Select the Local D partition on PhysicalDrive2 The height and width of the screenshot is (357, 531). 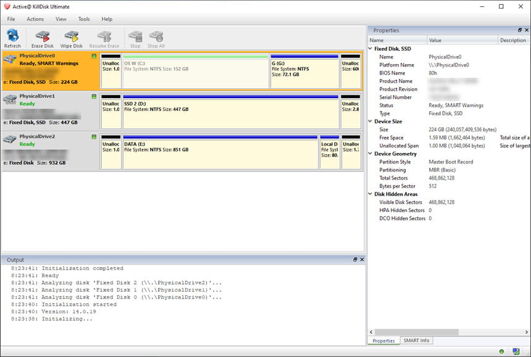pyautogui.click(x=330, y=152)
